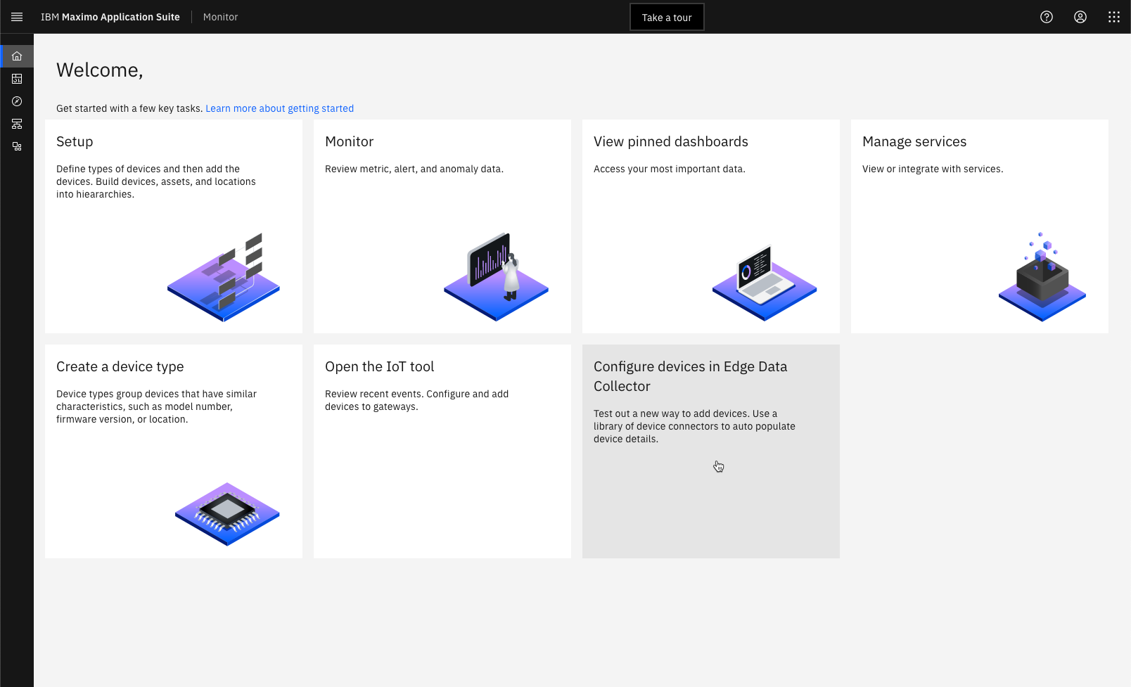Open the Monitor card
This screenshot has width=1131, height=687.
(442, 226)
